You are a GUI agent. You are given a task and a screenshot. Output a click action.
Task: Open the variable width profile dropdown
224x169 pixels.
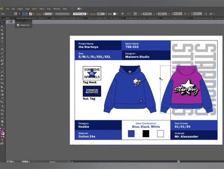pyautogui.click(x=70, y=14)
